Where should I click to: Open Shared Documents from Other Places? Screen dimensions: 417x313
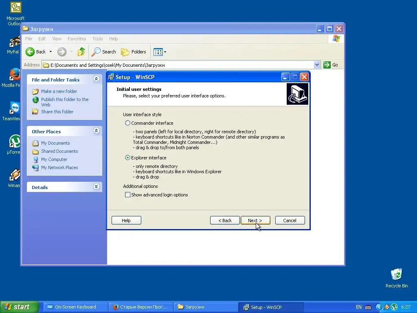[x=59, y=151]
